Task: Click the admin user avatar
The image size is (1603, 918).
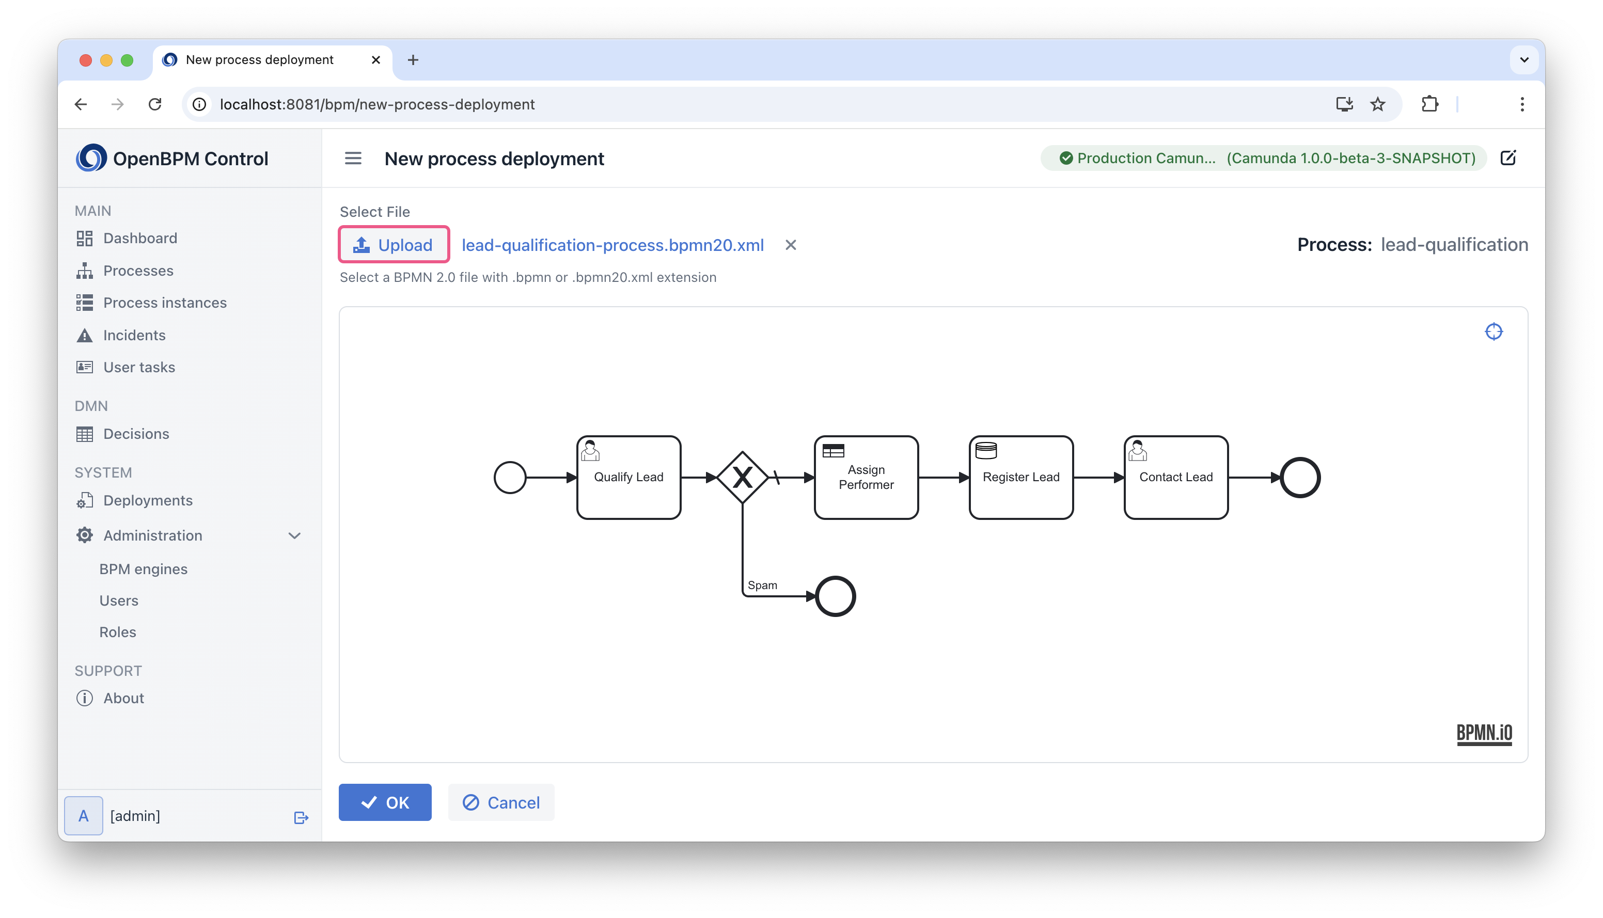Action: [x=84, y=816]
